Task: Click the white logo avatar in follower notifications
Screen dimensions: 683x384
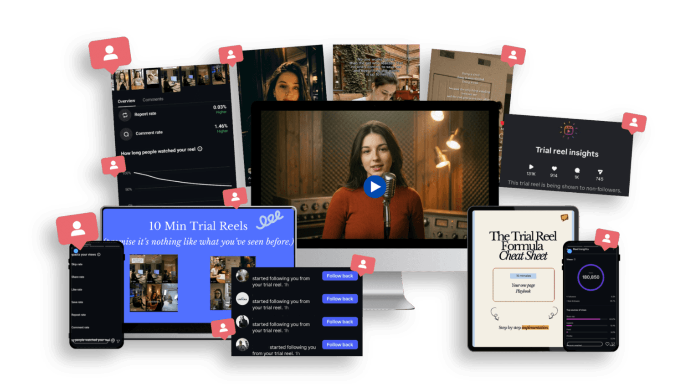Action: point(242,299)
